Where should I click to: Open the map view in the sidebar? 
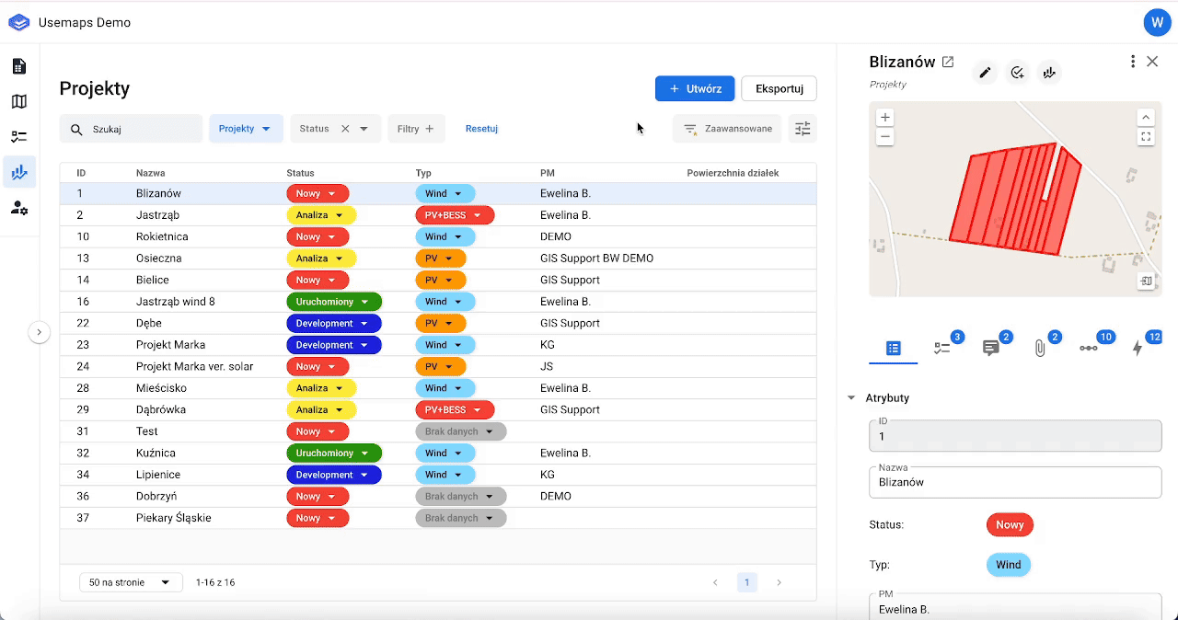(18, 101)
